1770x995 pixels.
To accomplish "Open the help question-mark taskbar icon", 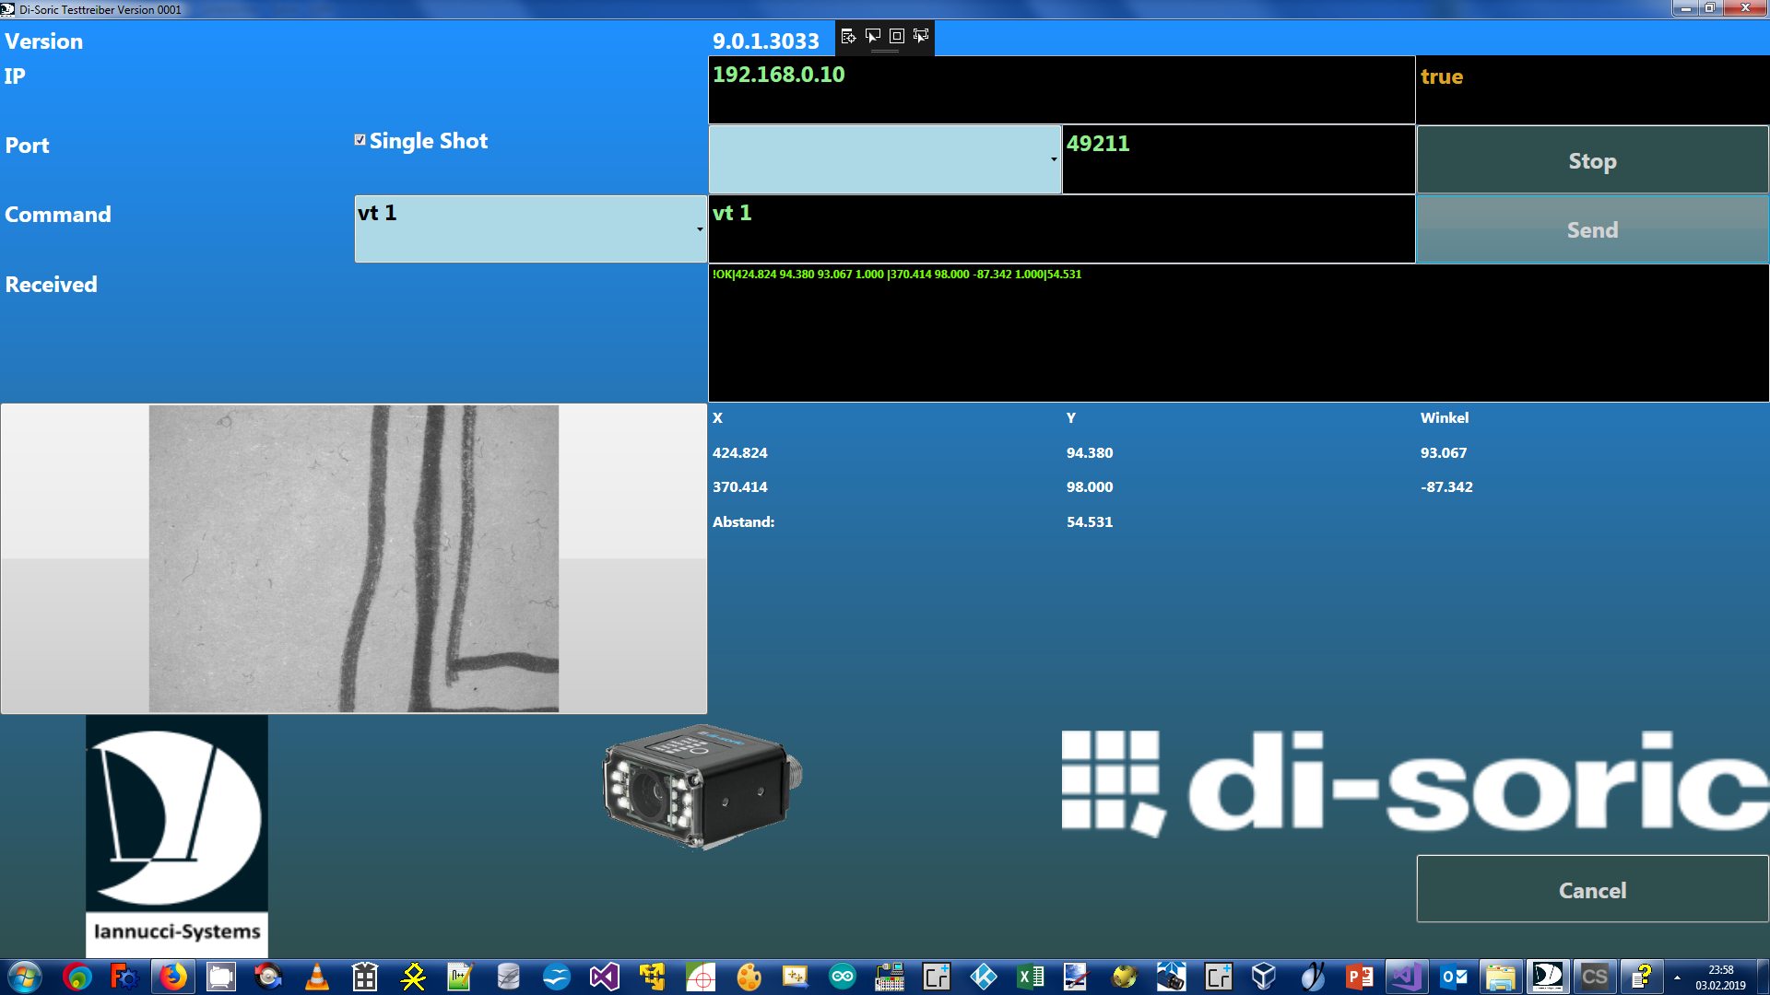I will click(1642, 977).
